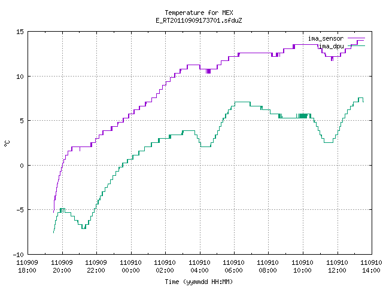The image size is (383, 287).
Task: Click the x-axis label '110910 08:00'
Action: click(x=268, y=267)
